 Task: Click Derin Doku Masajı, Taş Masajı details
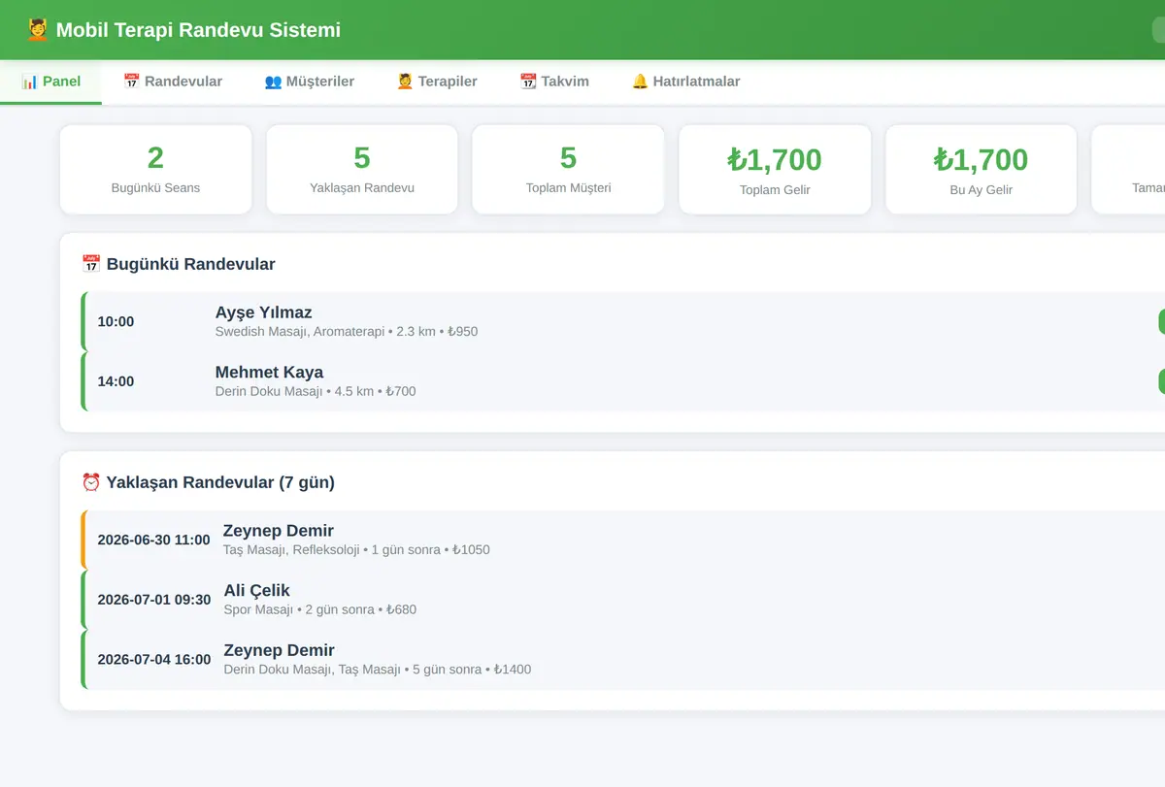tap(378, 670)
